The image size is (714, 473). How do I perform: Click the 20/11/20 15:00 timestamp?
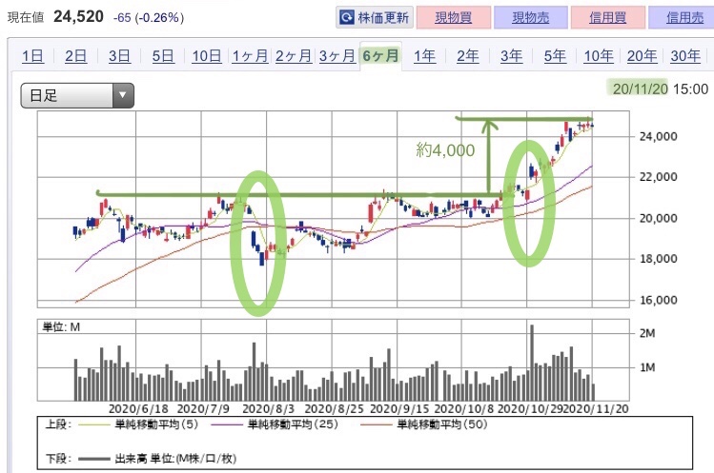tap(661, 89)
